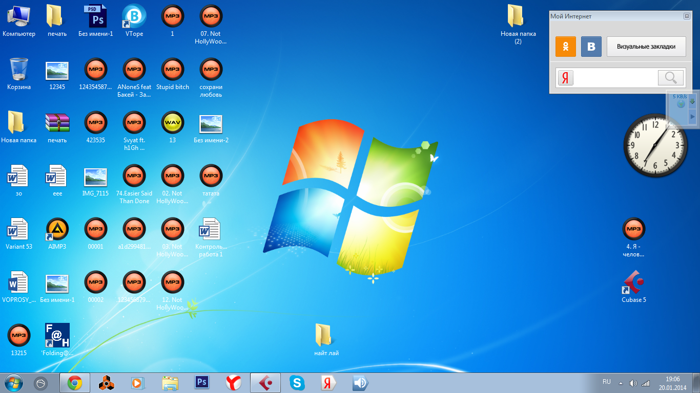Click the analog clock gadget
This screenshot has width=700, height=393.
click(655, 146)
